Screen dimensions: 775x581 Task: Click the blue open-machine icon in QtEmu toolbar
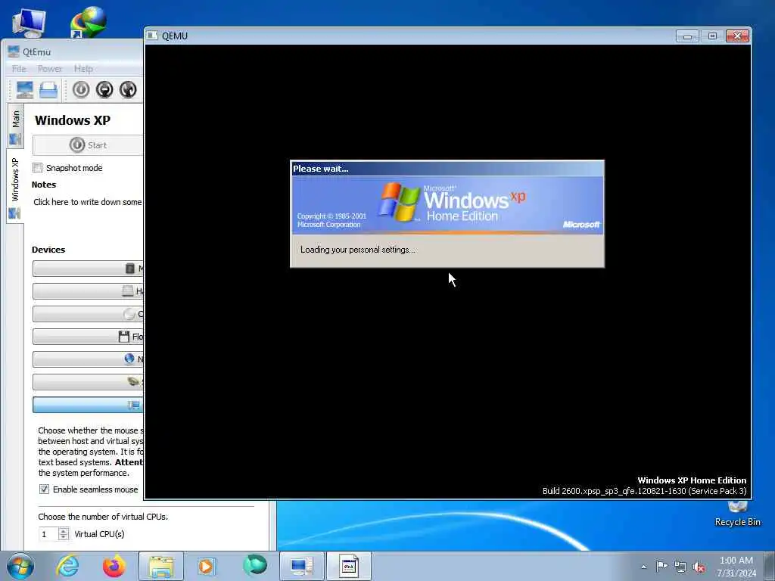pyautogui.click(x=48, y=90)
